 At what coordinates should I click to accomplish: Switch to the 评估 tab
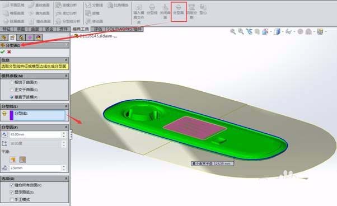(98, 29)
